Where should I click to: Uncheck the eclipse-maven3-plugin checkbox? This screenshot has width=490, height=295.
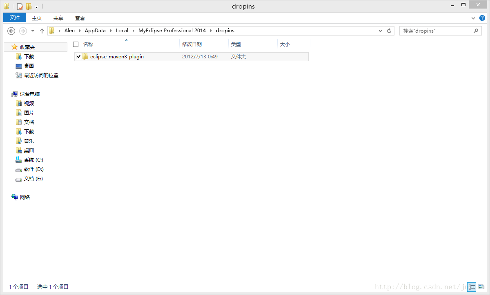click(x=79, y=57)
